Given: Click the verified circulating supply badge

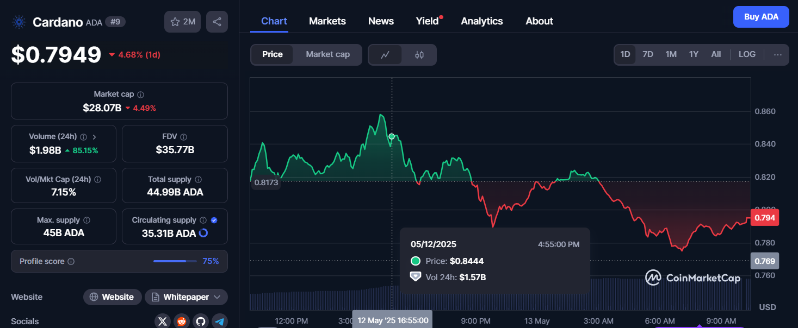Looking at the screenshot, I should (214, 220).
